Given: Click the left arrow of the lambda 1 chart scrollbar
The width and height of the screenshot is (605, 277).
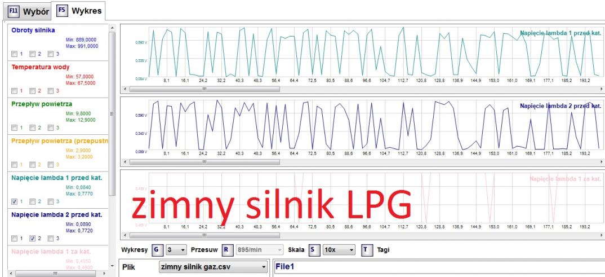Looking at the screenshot, I should (124, 89).
